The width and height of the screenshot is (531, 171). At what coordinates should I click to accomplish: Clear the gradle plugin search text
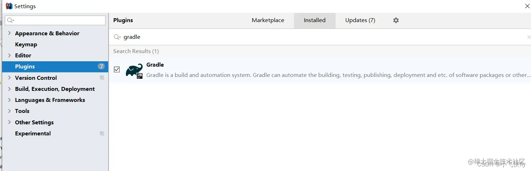coord(529,37)
